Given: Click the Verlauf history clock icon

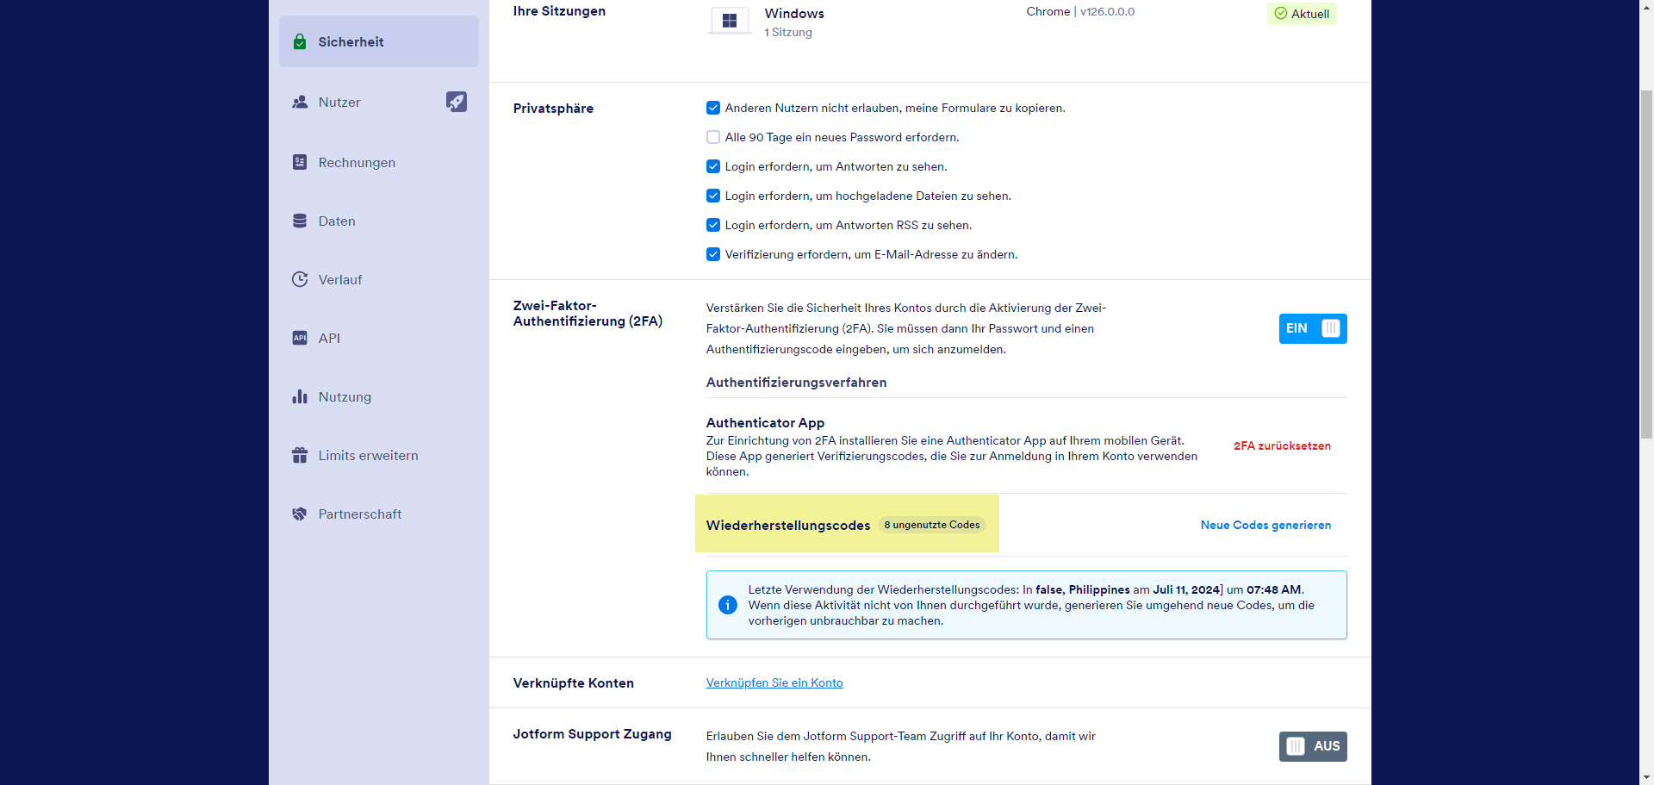Looking at the screenshot, I should click(x=300, y=279).
